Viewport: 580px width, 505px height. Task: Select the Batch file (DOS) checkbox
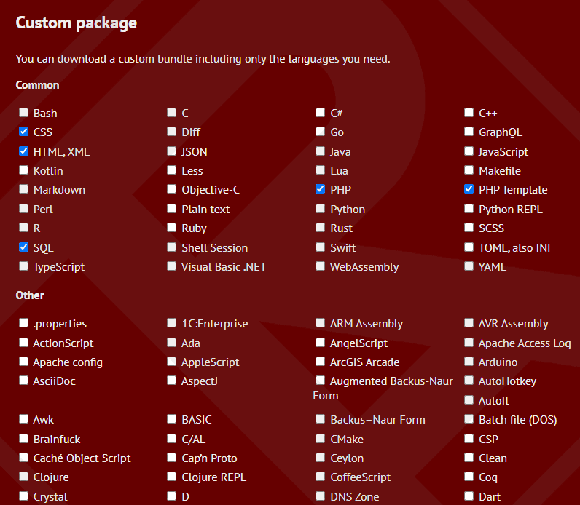(x=469, y=419)
